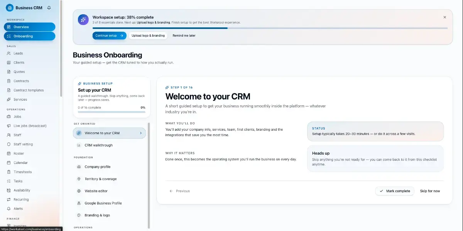Click Remind me later
This screenshot has height=231, width=463.
coord(184,35)
